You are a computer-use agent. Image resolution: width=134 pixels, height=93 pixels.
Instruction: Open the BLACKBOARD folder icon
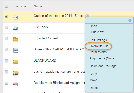pyautogui.click(x=16, y=62)
